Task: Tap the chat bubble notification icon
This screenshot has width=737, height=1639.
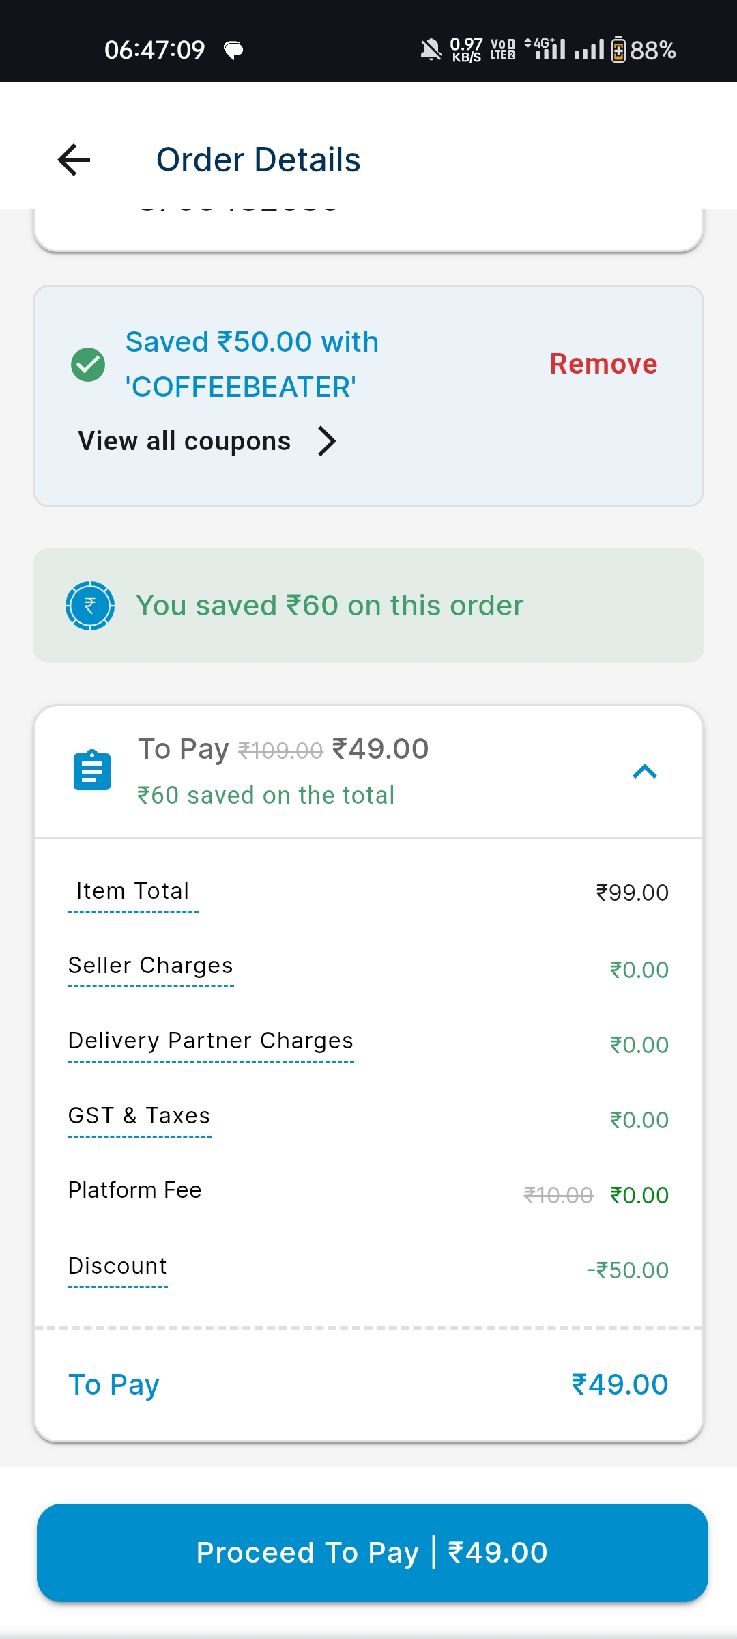Action: point(233,50)
